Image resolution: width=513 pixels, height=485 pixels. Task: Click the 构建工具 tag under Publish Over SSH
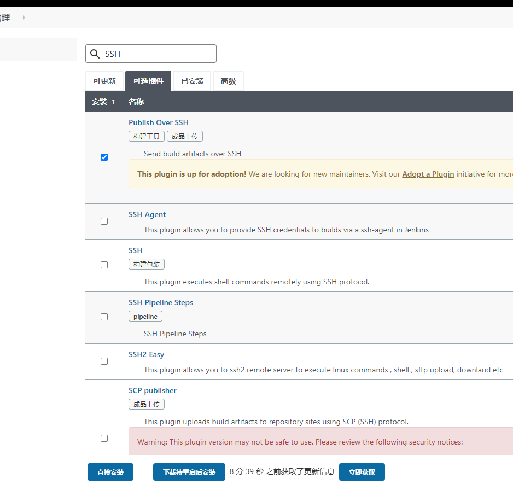147,136
